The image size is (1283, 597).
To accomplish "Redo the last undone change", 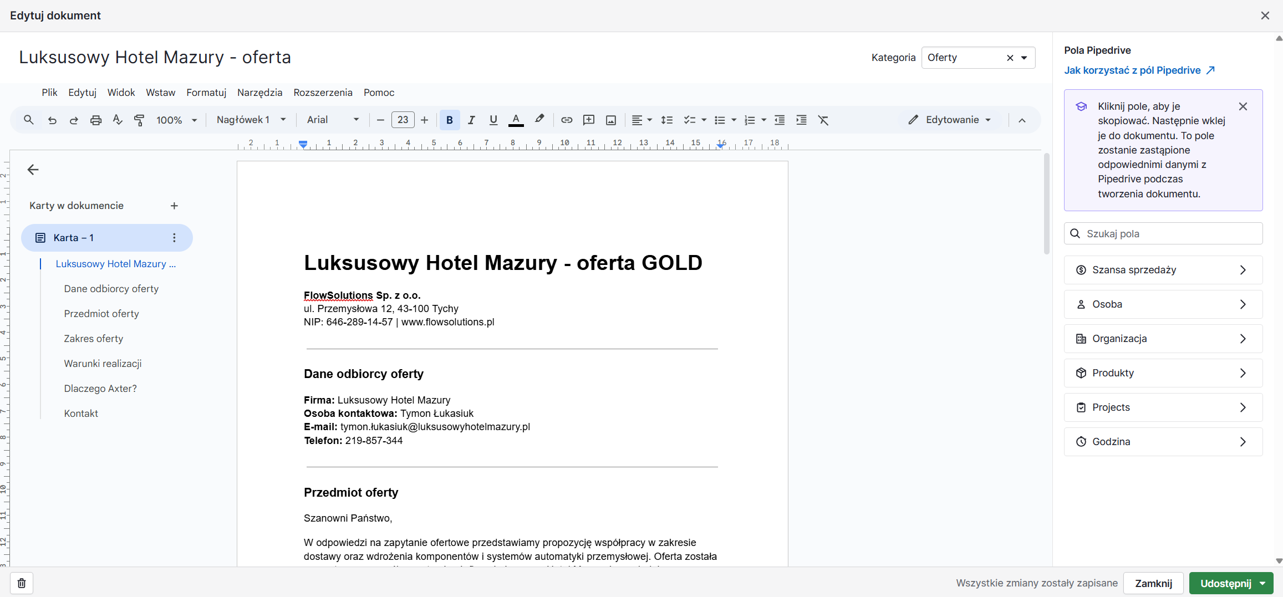I will [74, 120].
